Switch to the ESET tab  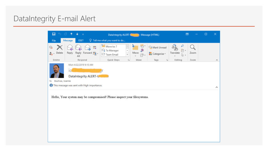81,41
